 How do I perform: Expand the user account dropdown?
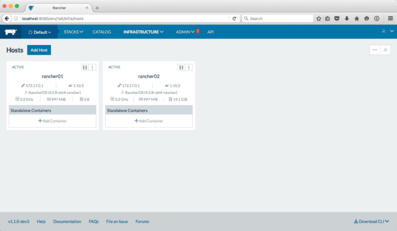click(x=386, y=32)
